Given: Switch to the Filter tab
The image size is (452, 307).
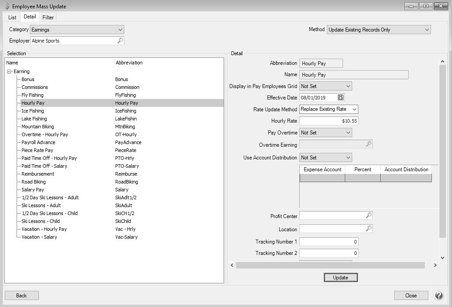Looking at the screenshot, I should click(x=48, y=18).
